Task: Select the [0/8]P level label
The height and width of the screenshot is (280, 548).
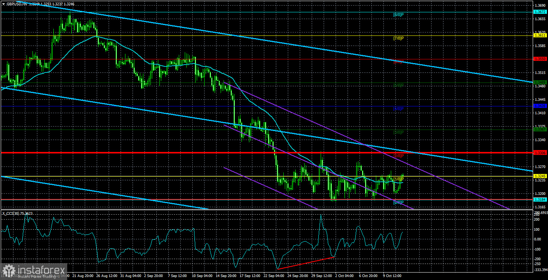Action: point(399,202)
